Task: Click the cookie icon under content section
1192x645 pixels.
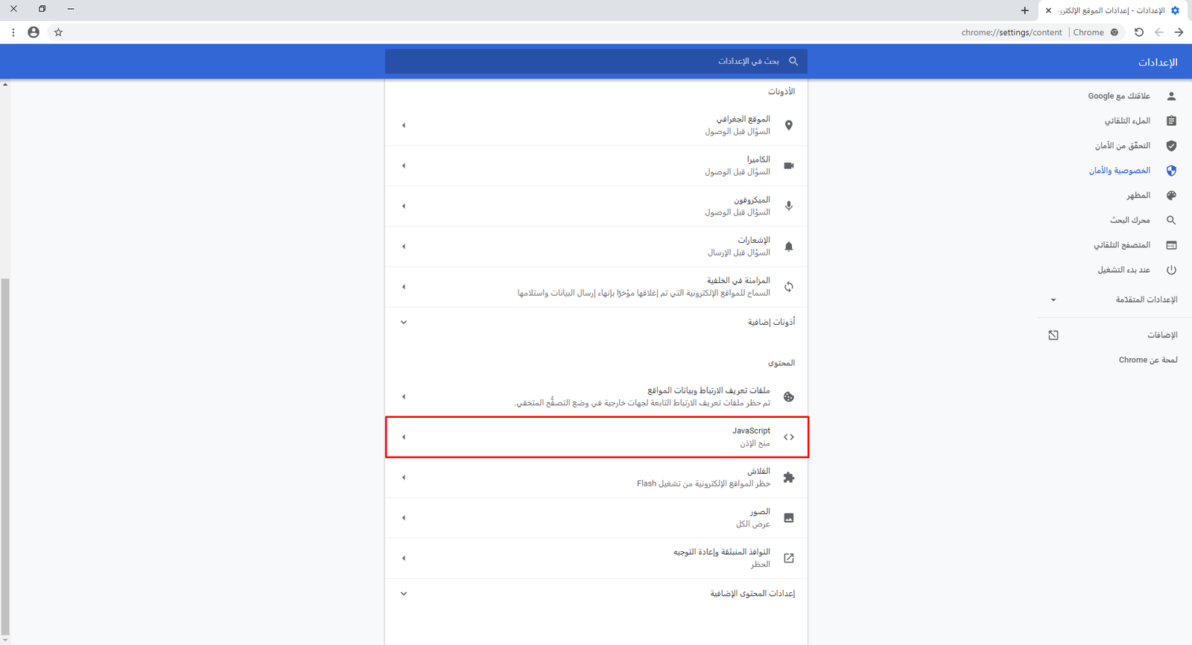Action: (788, 397)
